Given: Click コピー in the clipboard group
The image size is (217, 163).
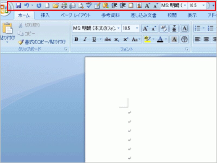Looking at the screenshot, I should coord(26,33).
